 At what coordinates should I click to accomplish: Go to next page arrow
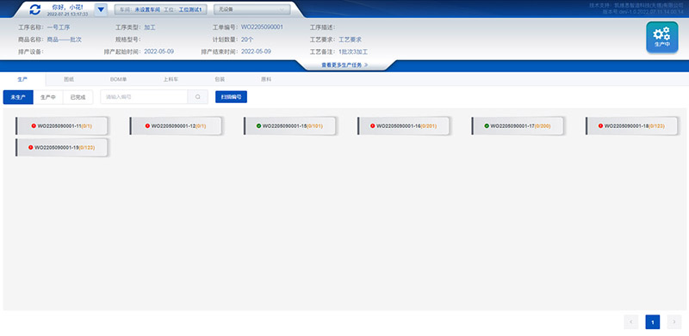[674, 322]
